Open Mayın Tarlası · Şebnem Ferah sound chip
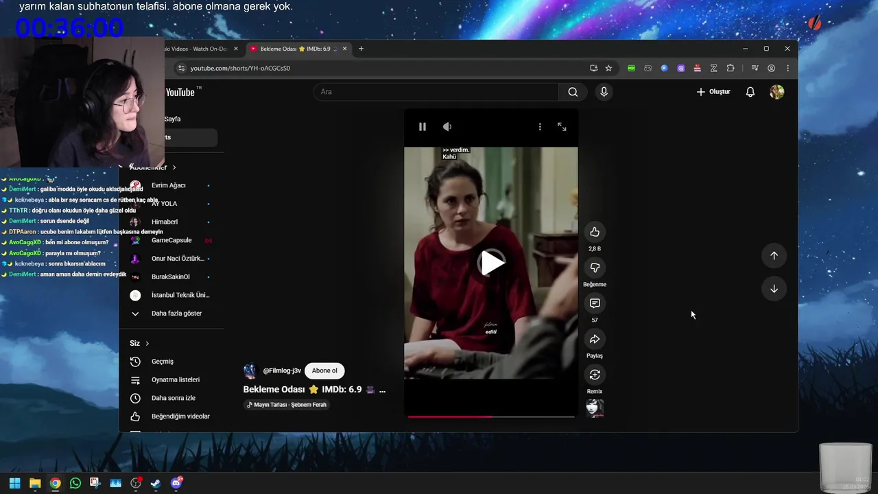Viewport: 878px width, 494px height. [x=287, y=405]
